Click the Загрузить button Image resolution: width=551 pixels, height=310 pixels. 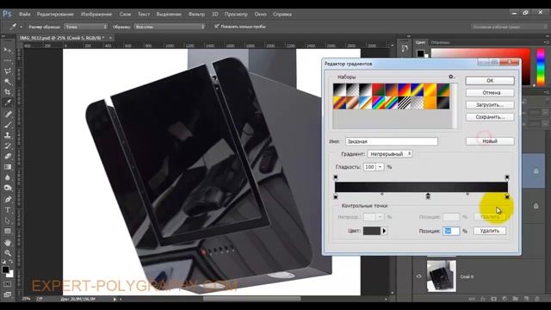click(490, 105)
